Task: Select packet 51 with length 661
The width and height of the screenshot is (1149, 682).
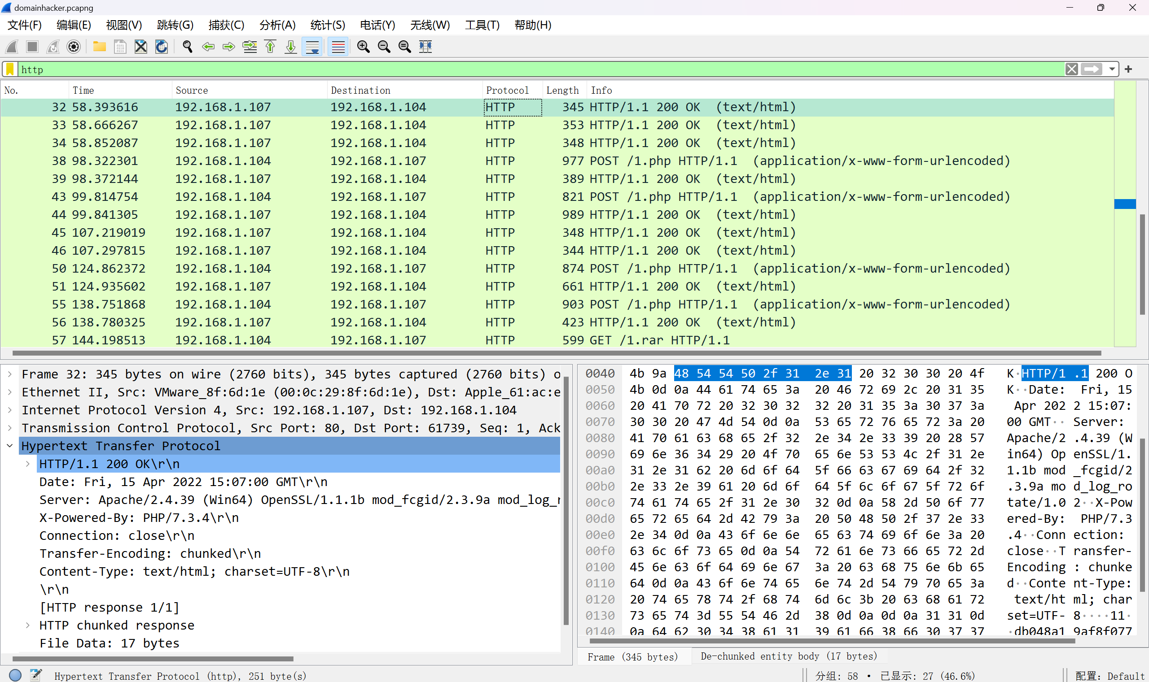Action: click(x=557, y=287)
